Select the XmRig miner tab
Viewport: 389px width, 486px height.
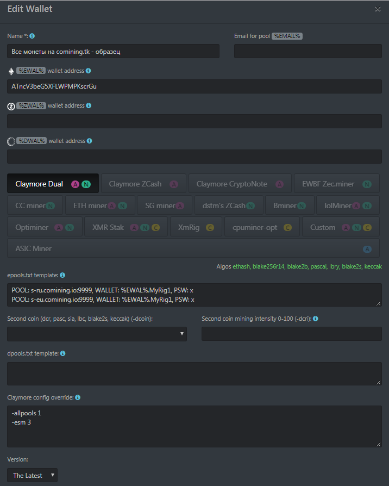[x=196, y=227]
